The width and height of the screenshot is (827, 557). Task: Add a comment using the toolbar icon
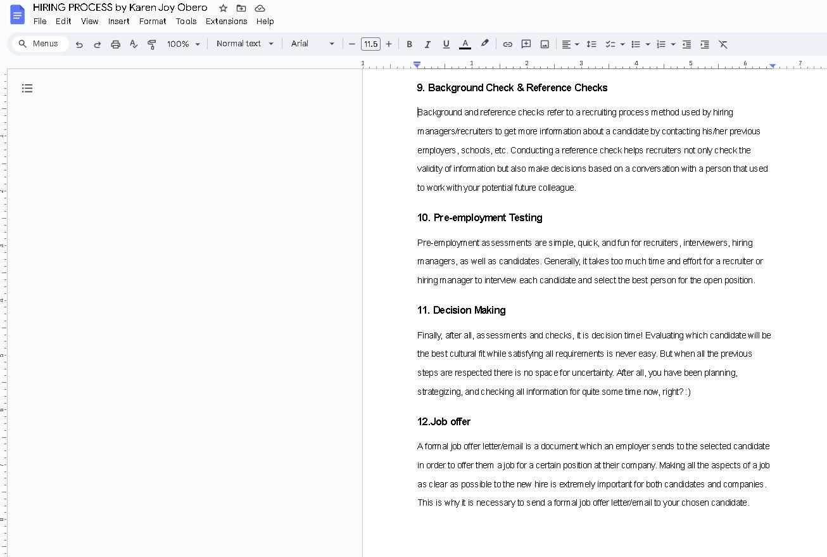526,44
